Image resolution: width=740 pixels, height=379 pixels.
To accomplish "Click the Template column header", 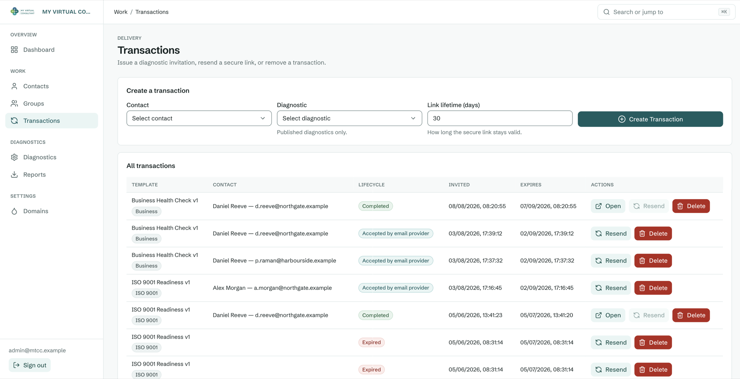I will (145, 185).
